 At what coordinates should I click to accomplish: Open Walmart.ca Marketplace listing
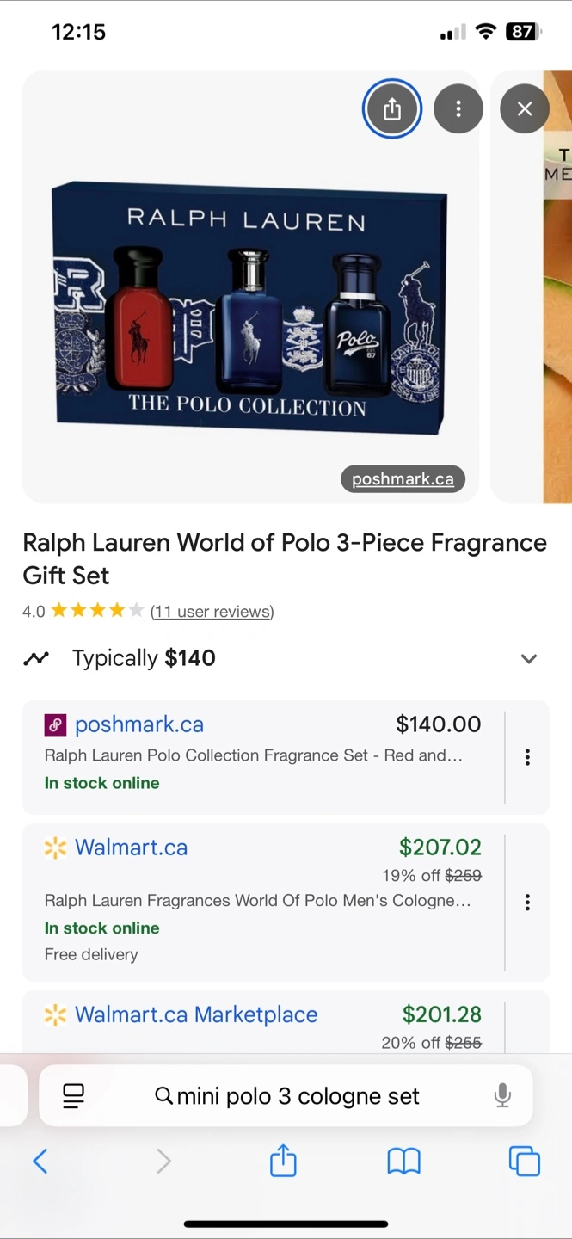click(x=196, y=1014)
